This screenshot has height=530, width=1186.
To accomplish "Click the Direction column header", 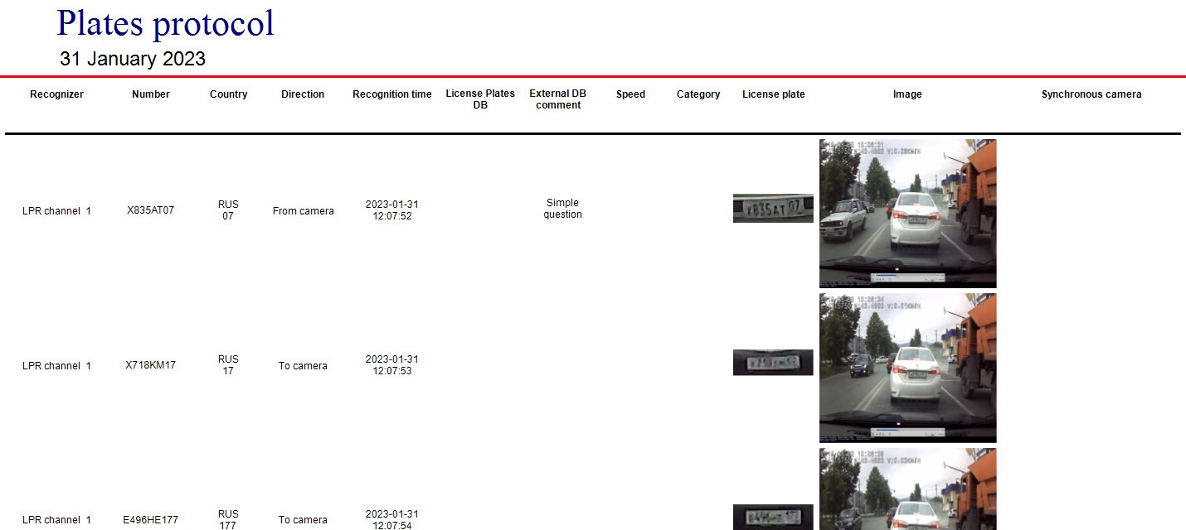I will [x=303, y=94].
